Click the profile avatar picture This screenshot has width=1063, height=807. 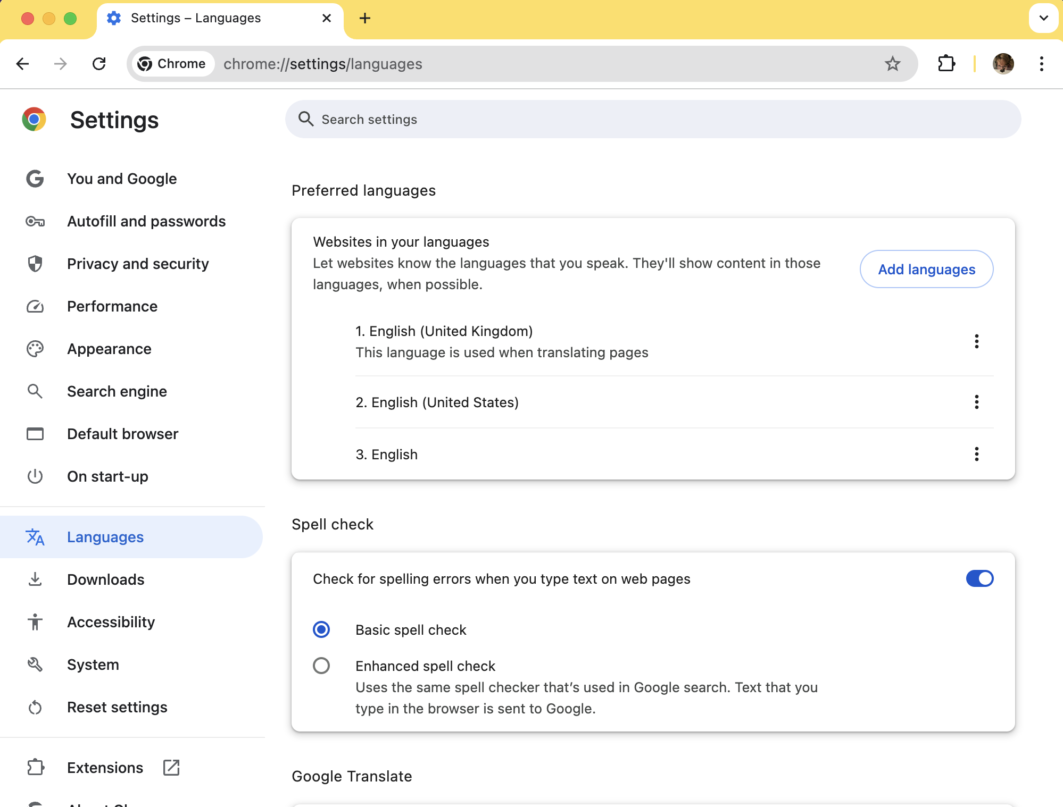tap(1003, 64)
